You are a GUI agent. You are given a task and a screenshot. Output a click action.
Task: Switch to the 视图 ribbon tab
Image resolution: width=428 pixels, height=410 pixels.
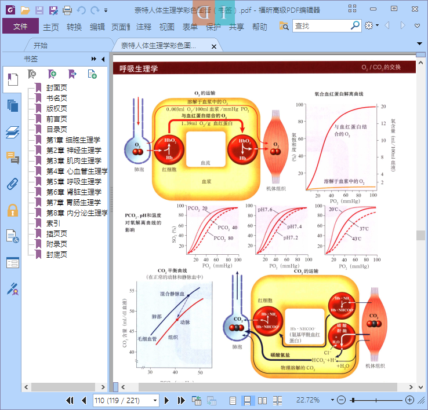[x=167, y=27]
